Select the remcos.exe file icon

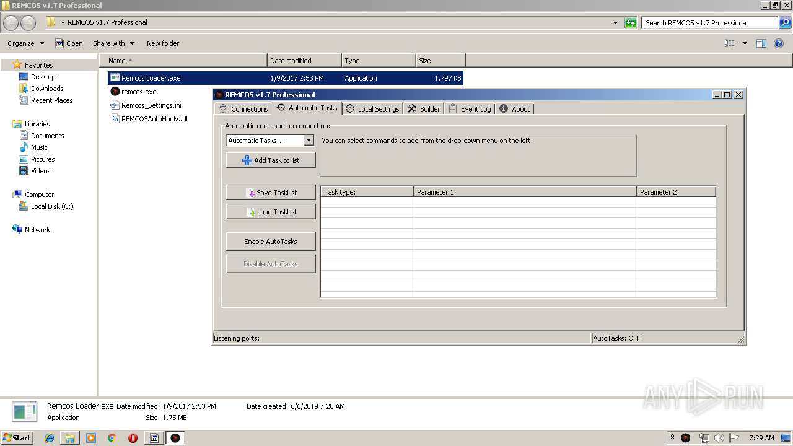click(x=115, y=92)
